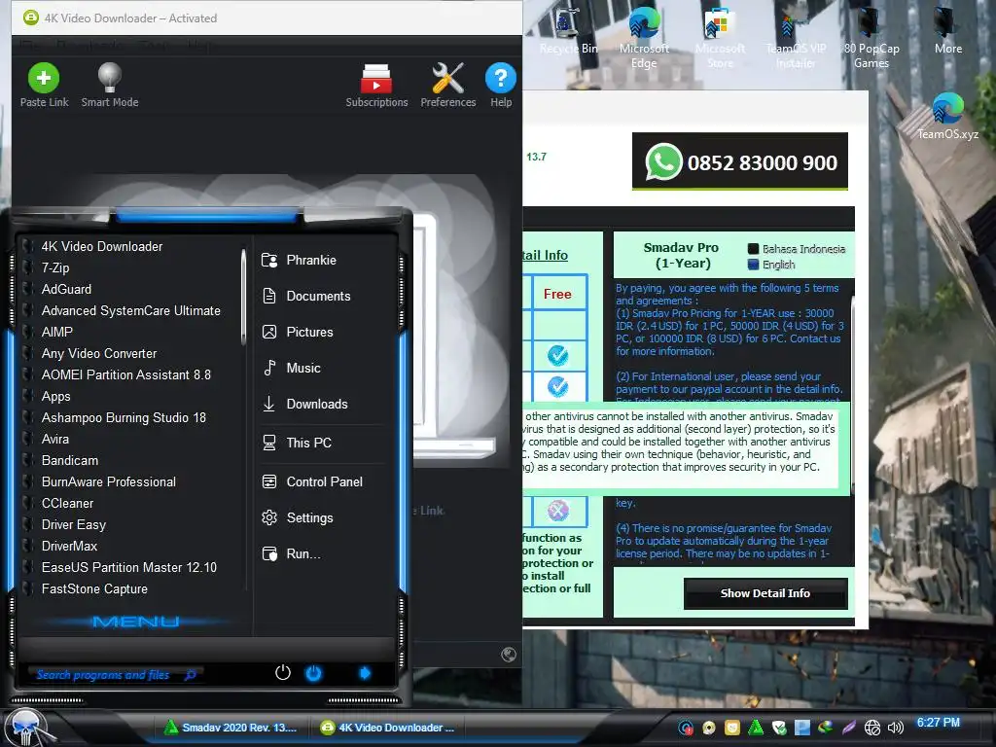Click the Free column header in Smadav

pyautogui.click(x=557, y=294)
